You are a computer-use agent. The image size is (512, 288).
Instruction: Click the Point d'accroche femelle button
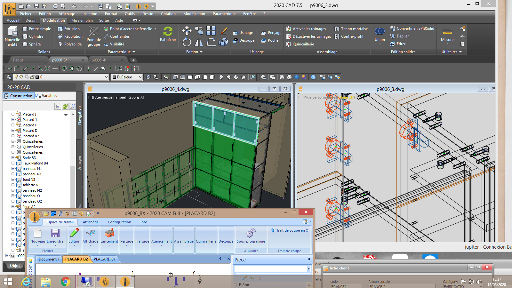pyautogui.click(x=128, y=29)
